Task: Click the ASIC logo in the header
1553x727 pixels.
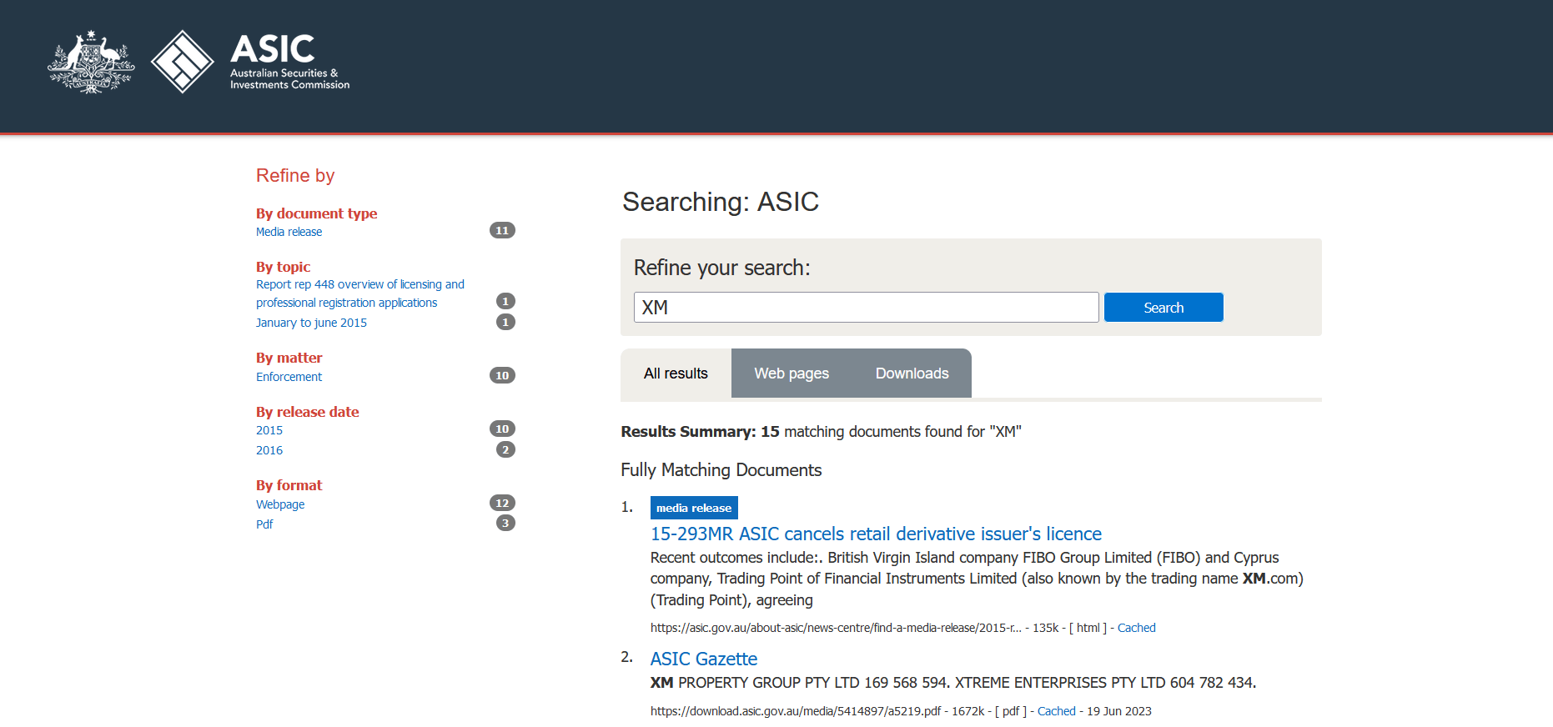Action: [250, 62]
